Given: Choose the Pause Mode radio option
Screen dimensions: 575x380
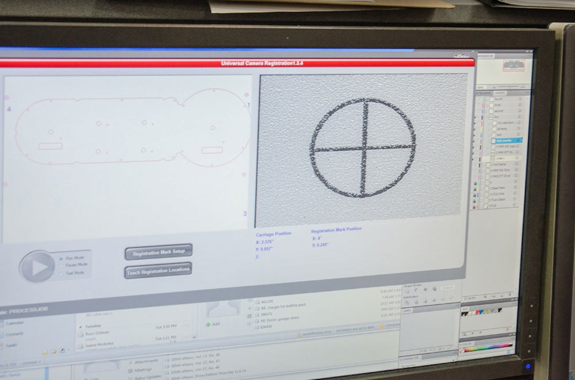Looking at the screenshot, I should point(61,265).
